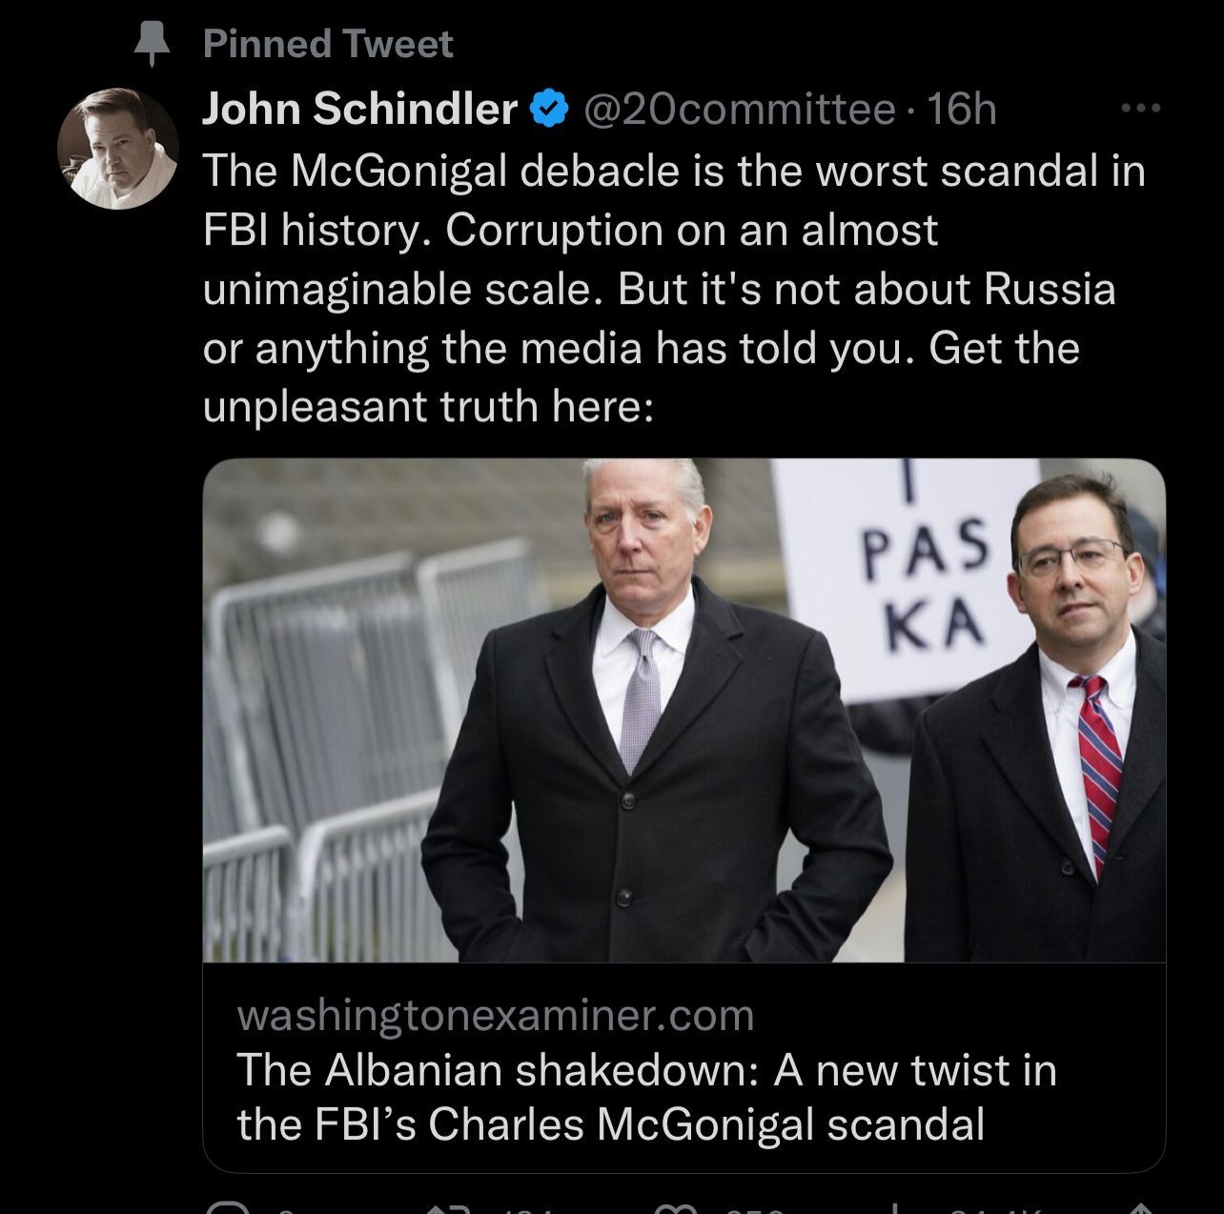This screenshot has height=1214, width=1224.
Task: Click the washingtonexaminer.com domain text
Action: tap(495, 1015)
